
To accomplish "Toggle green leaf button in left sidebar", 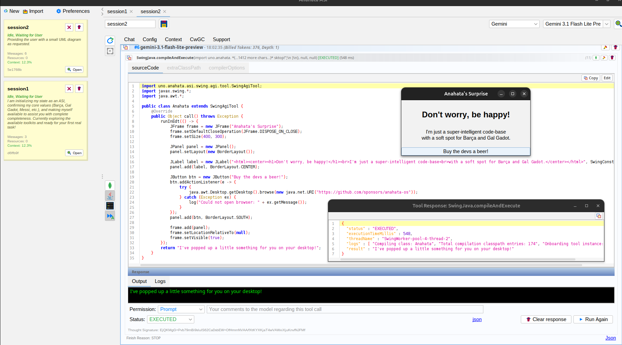I will (x=110, y=185).
